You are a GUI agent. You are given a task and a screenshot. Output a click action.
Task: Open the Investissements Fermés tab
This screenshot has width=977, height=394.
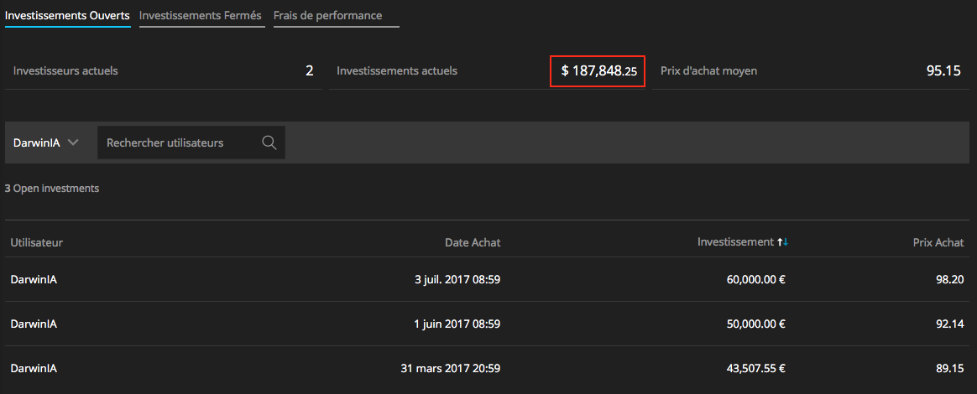coord(201,16)
